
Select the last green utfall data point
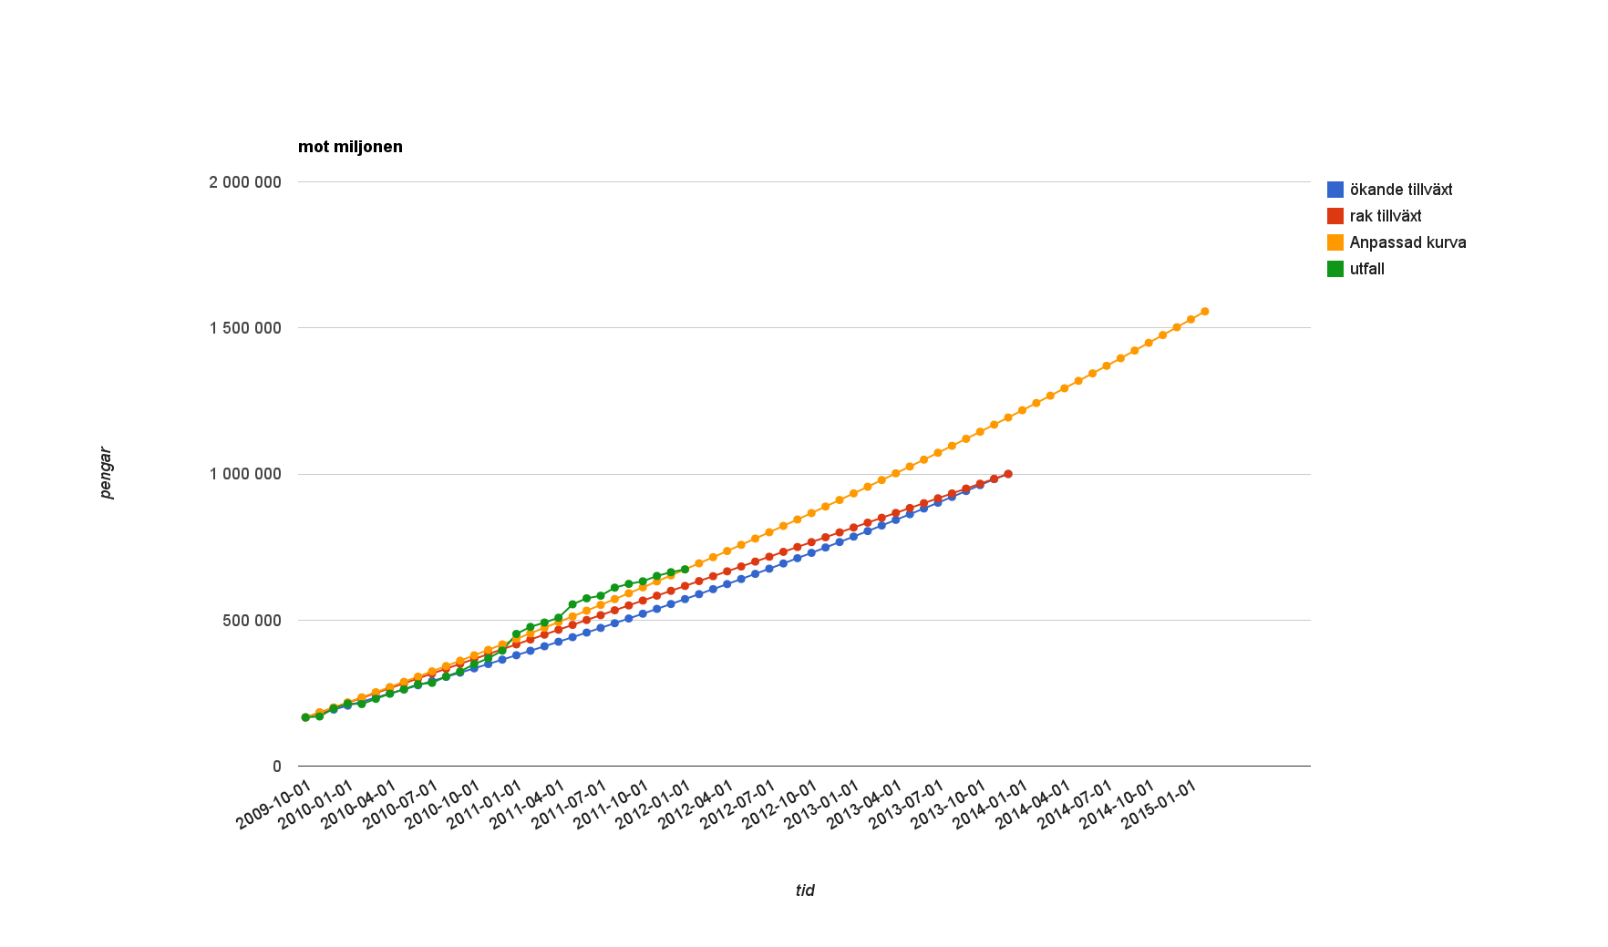click(x=685, y=570)
